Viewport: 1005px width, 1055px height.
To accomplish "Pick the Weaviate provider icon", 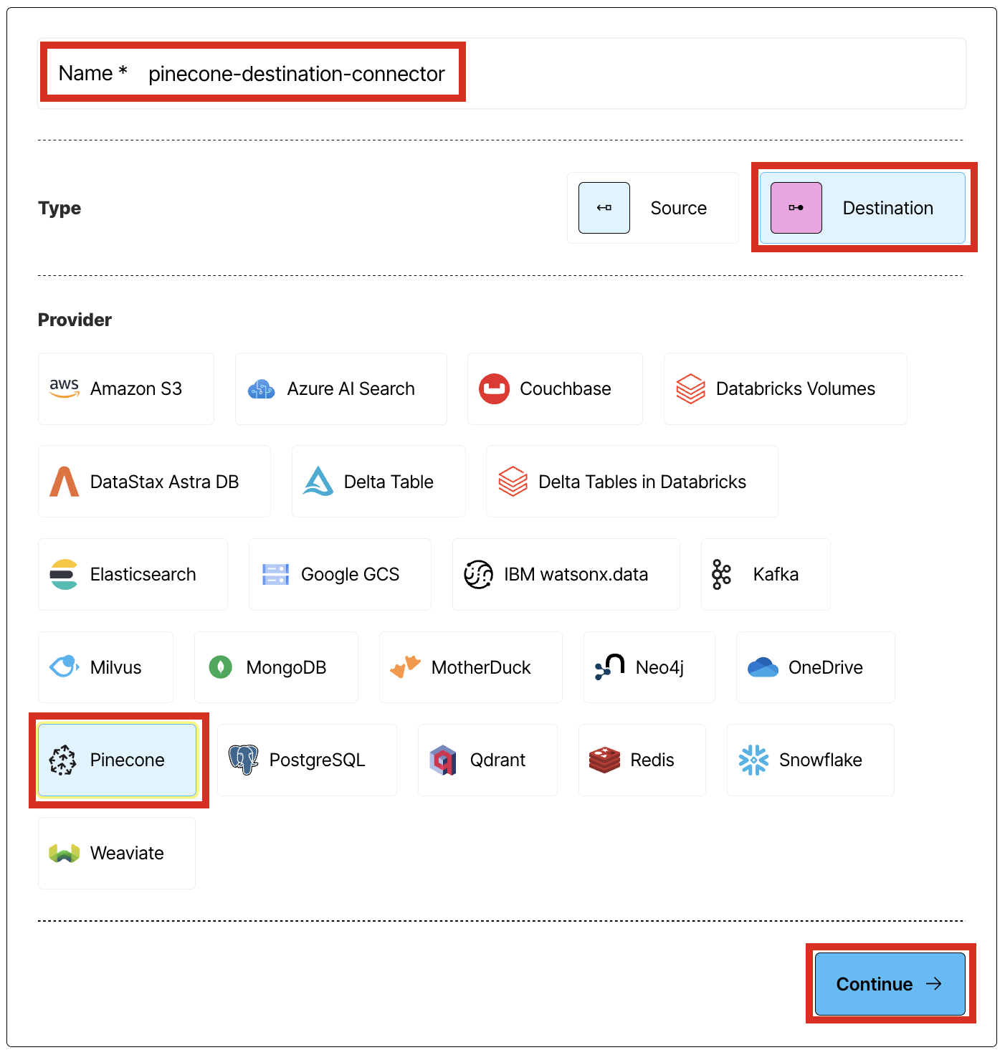I will tap(117, 853).
